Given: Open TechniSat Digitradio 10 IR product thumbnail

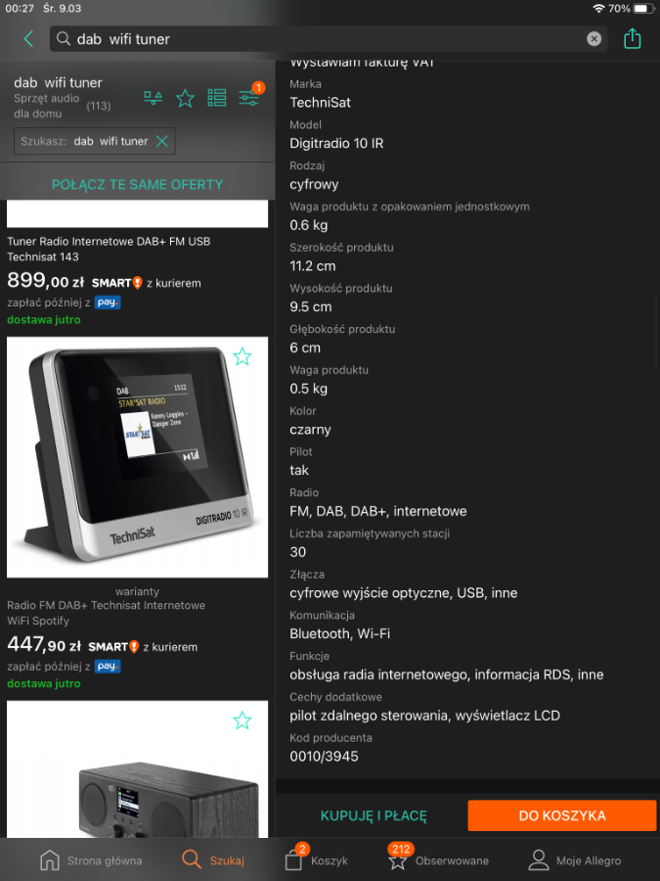Looking at the screenshot, I should [x=138, y=457].
